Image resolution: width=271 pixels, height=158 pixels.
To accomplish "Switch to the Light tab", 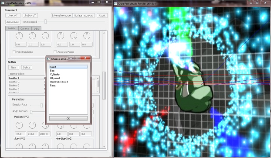I will click(x=36, y=28).
